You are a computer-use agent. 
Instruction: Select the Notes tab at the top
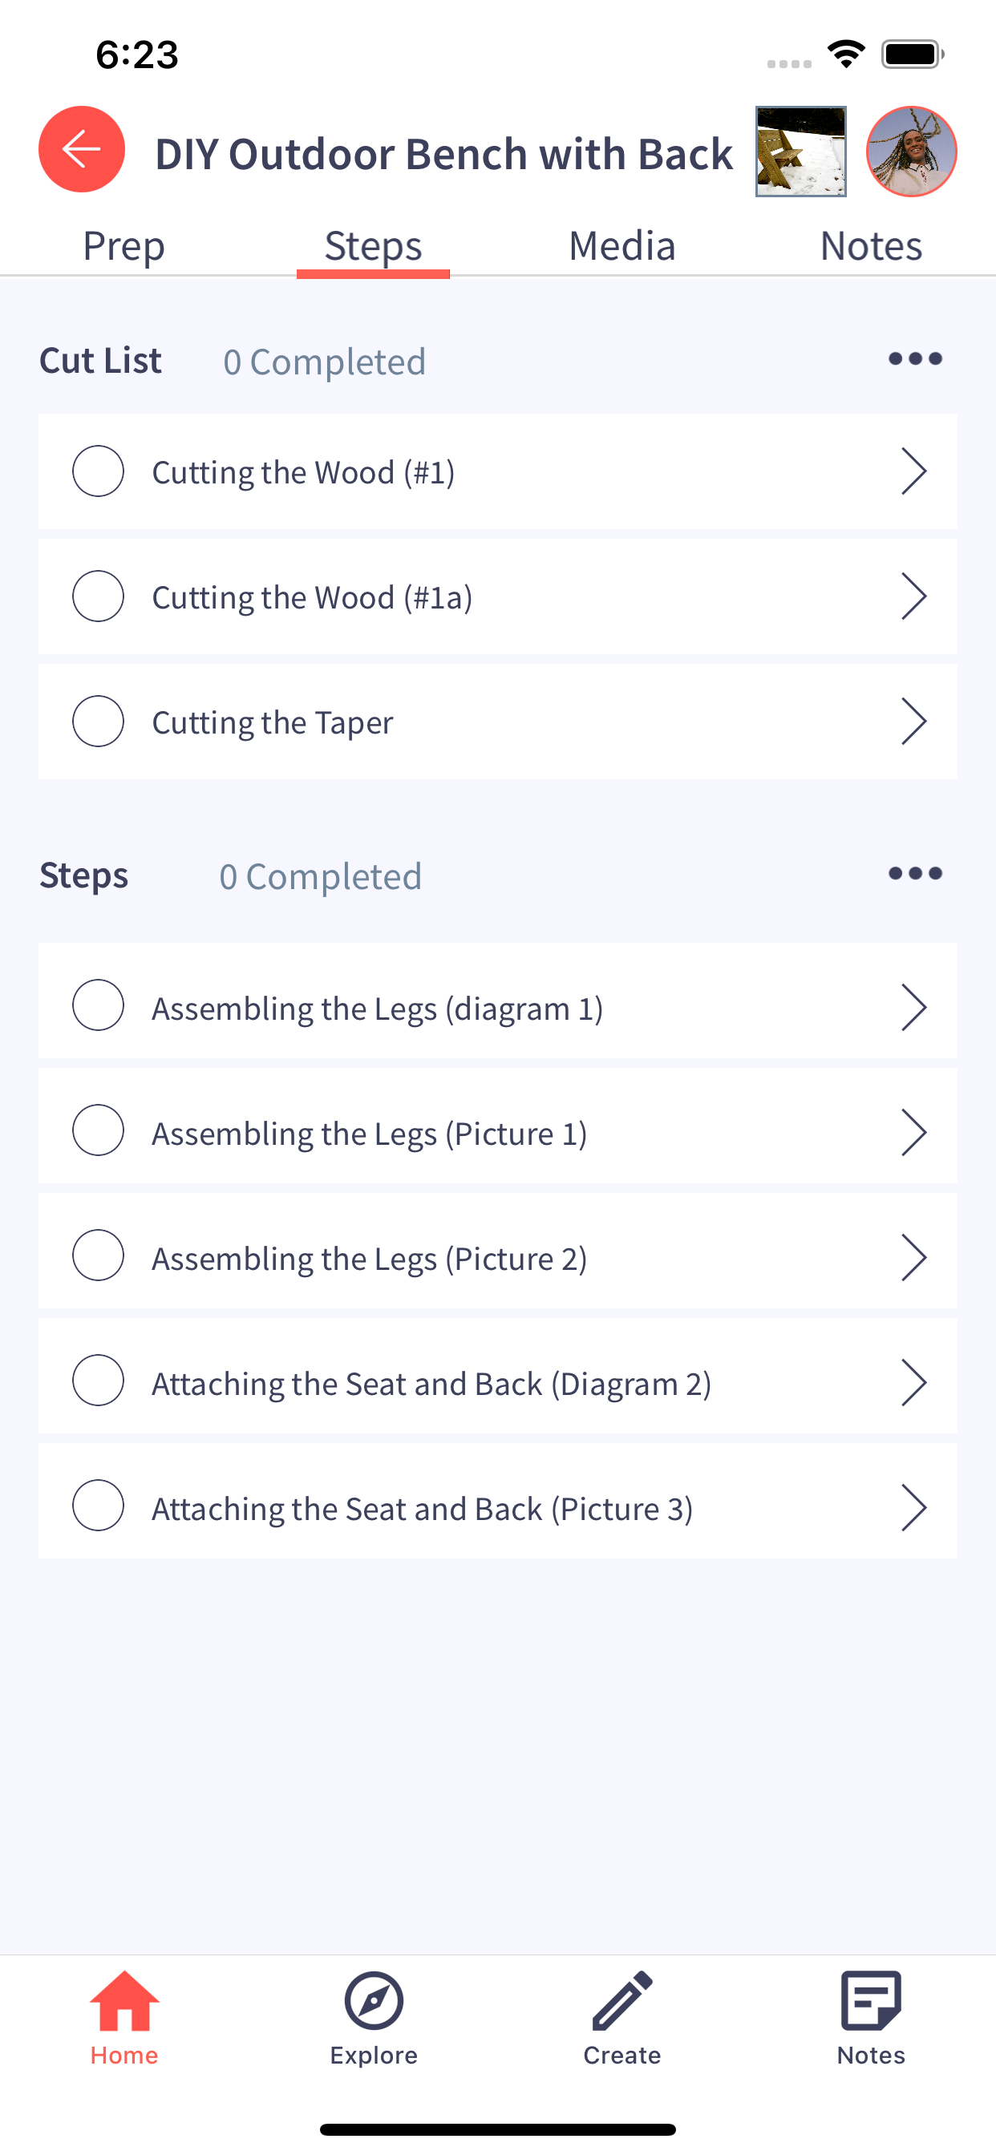tap(871, 246)
